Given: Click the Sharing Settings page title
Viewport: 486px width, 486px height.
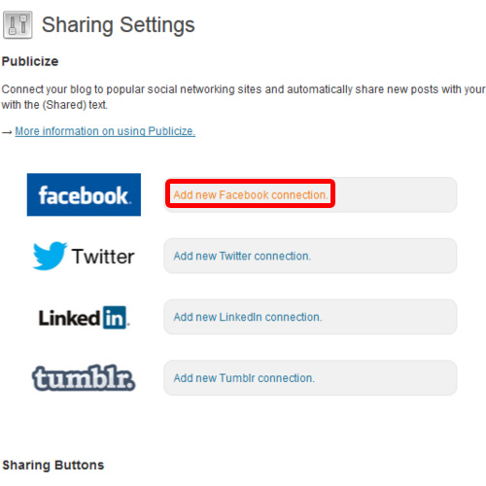Looking at the screenshot, I should coord(119,25).
